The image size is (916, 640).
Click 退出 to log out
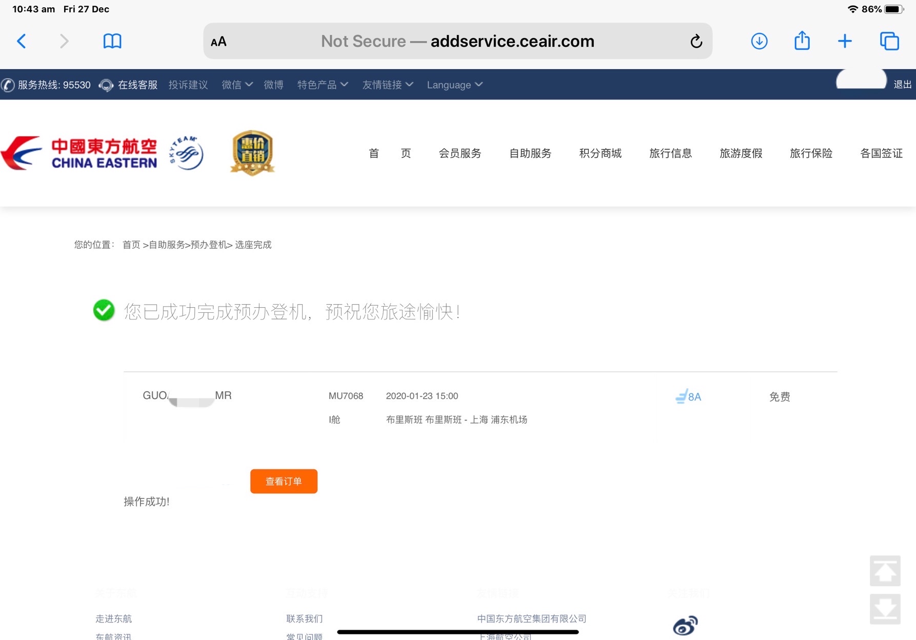[x=902, y=85]
